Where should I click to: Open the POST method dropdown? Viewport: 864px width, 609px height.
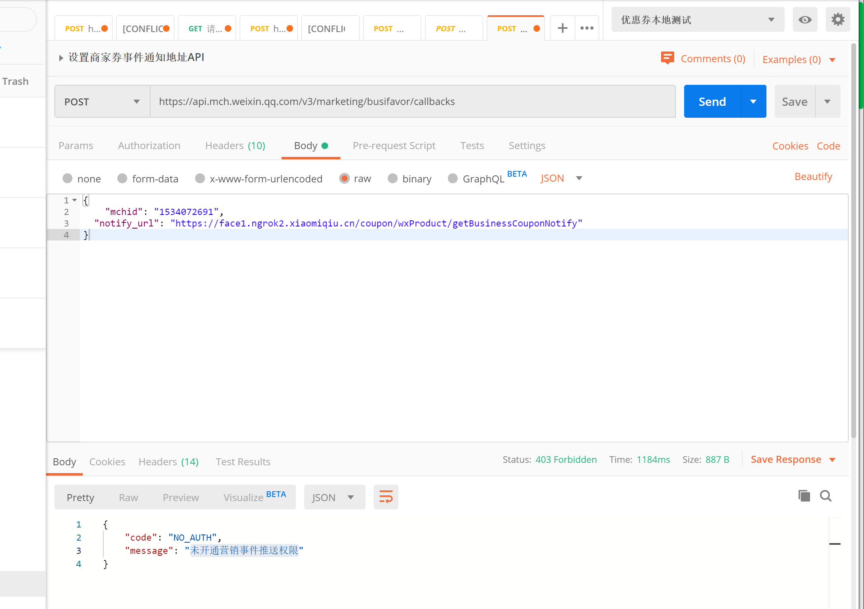click(102, 102)
